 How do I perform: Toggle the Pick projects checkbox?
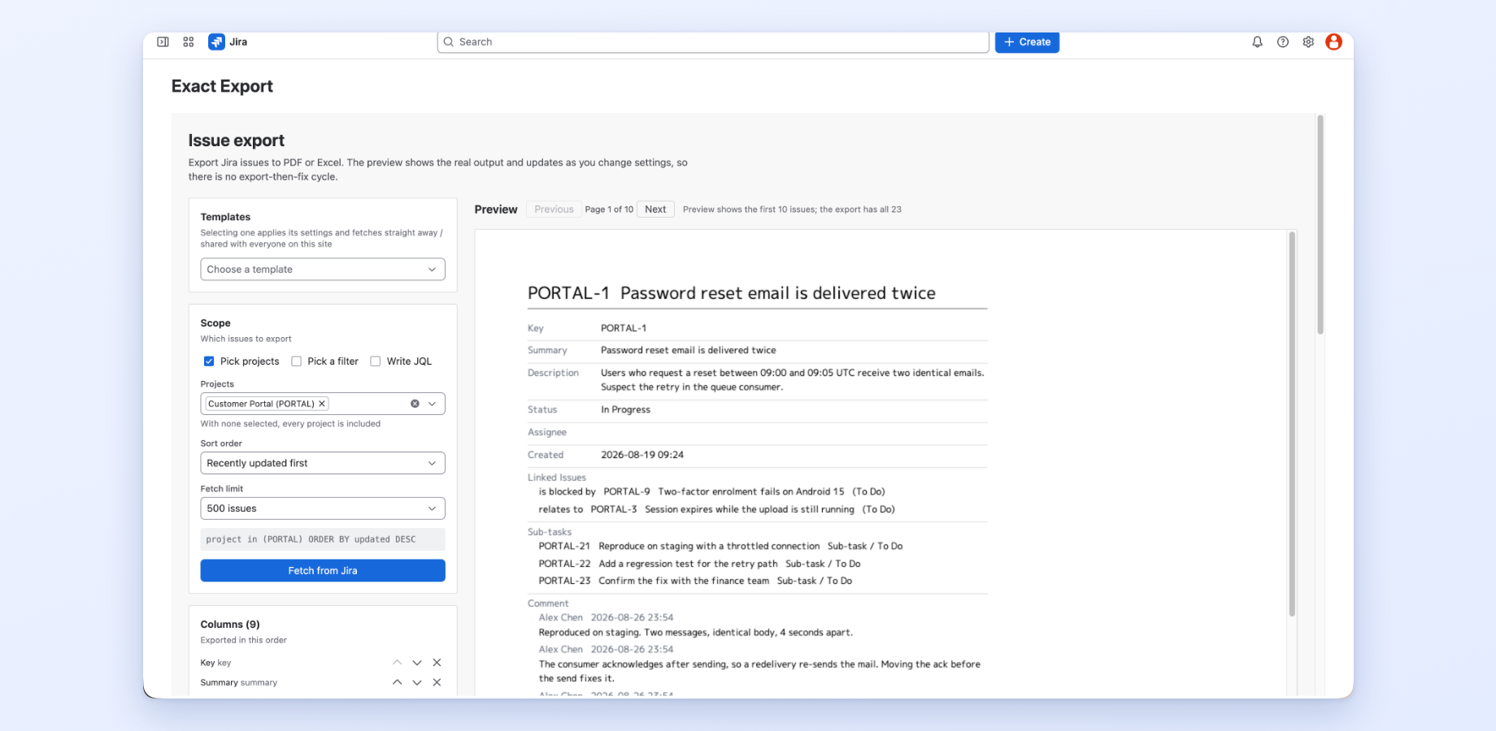pyautogui.click(x=209, y=361)
